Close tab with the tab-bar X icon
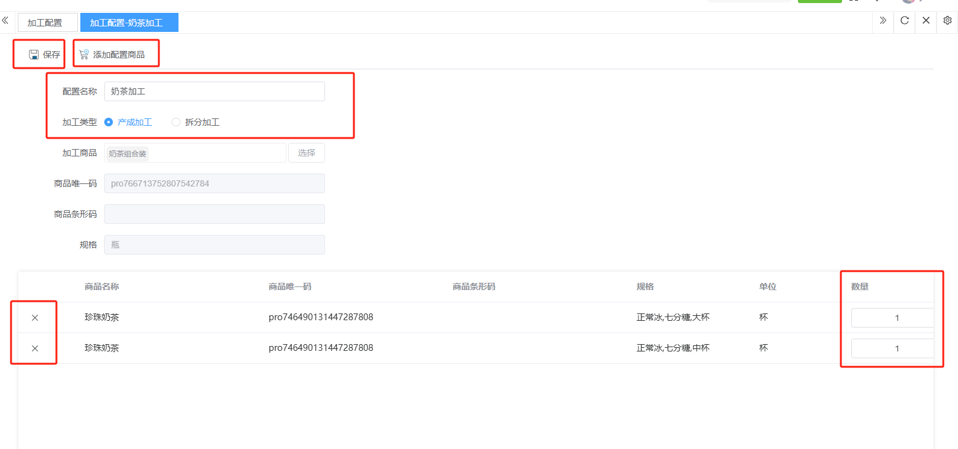 point(925,20)
